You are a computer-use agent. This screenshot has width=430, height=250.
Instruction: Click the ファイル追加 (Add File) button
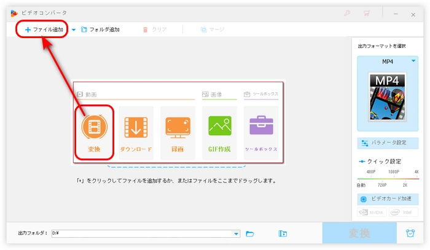click(44, 29)
